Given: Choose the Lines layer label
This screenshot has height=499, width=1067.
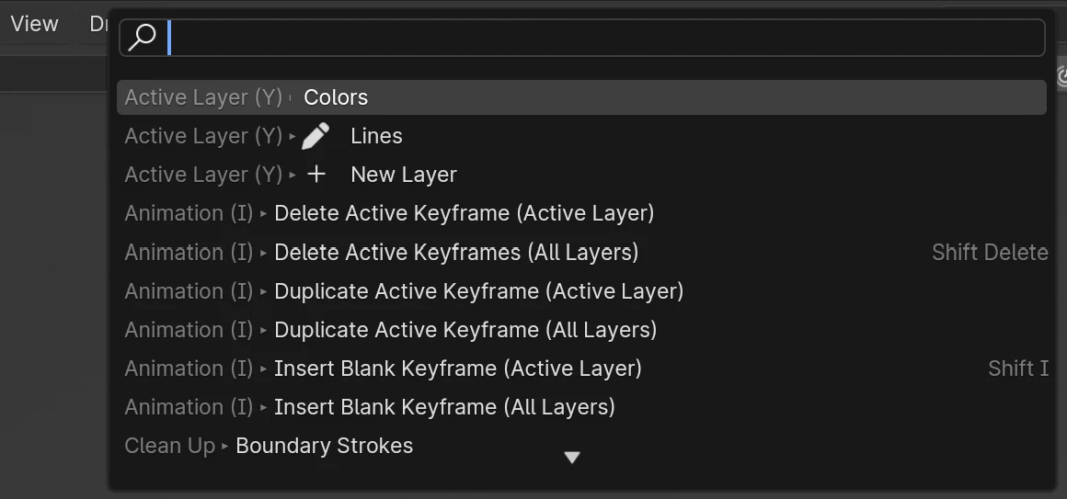Looking at the screenshot, I should click(x=376, y=136).
